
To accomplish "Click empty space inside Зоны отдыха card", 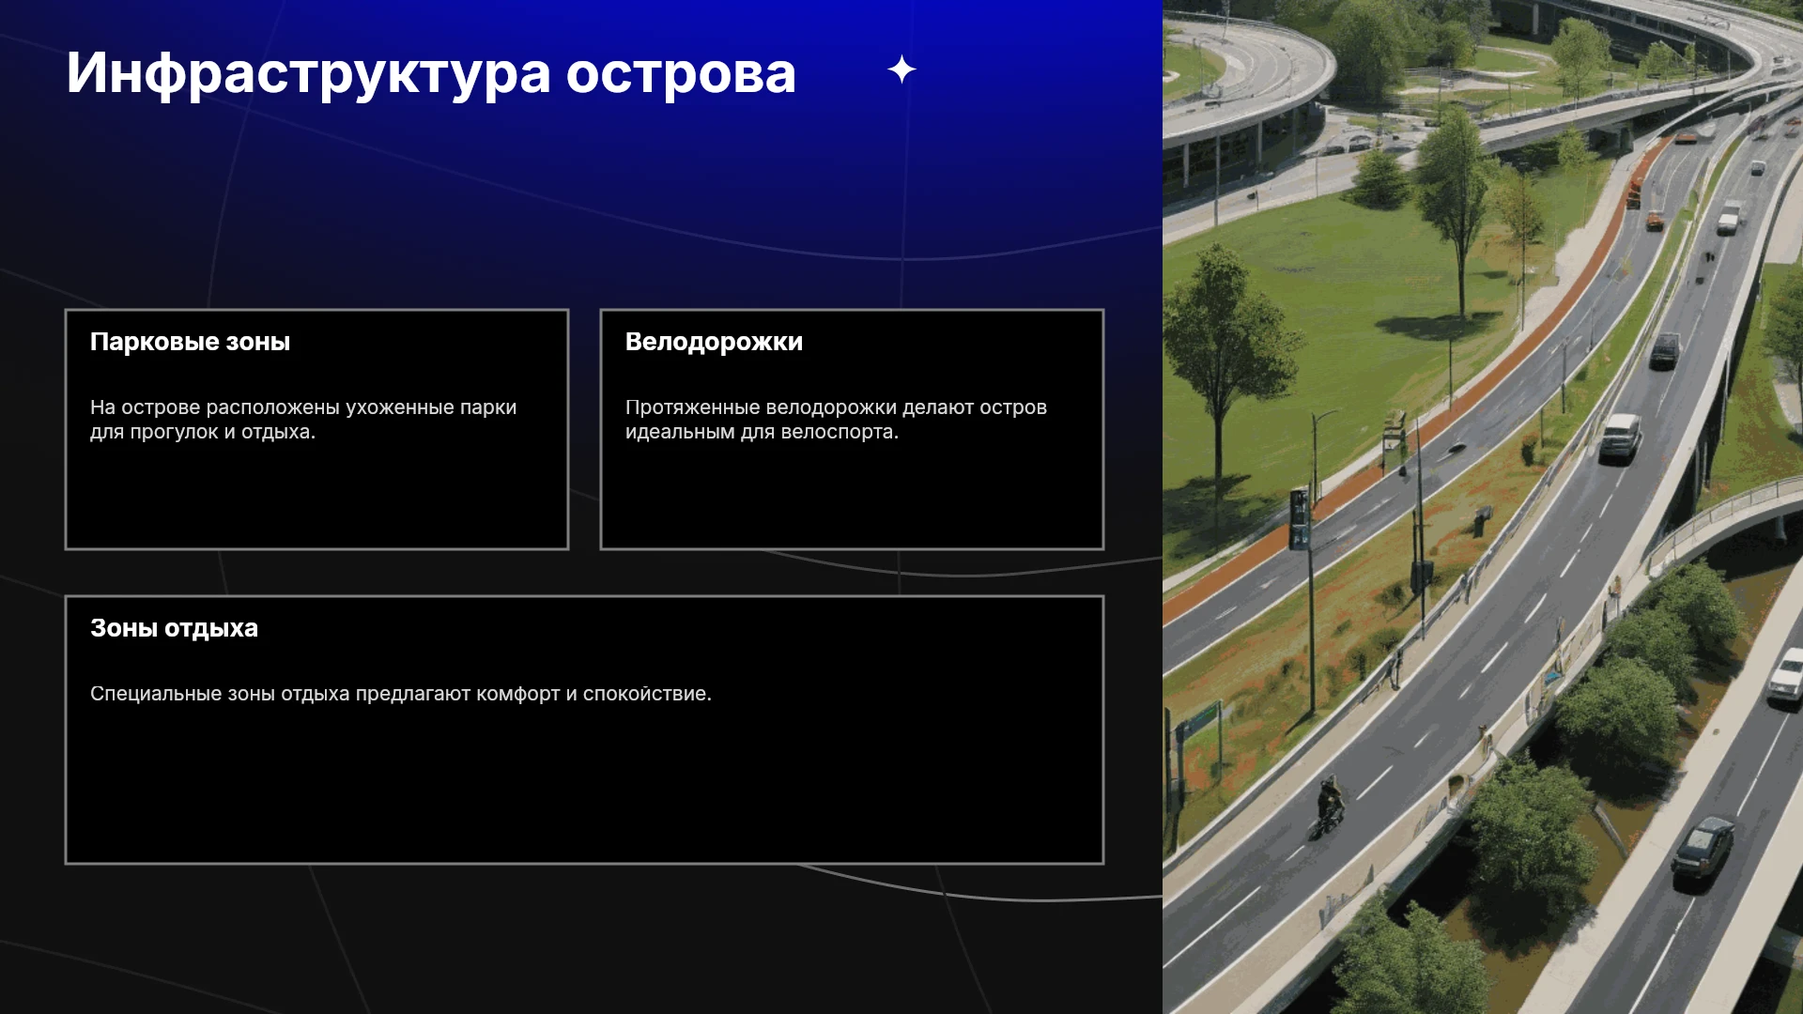I will (x=584, y=789).
